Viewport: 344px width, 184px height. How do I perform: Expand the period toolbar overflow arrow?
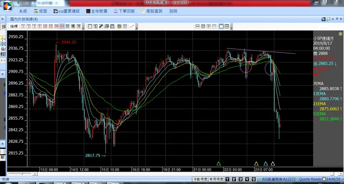pos(83,27)
